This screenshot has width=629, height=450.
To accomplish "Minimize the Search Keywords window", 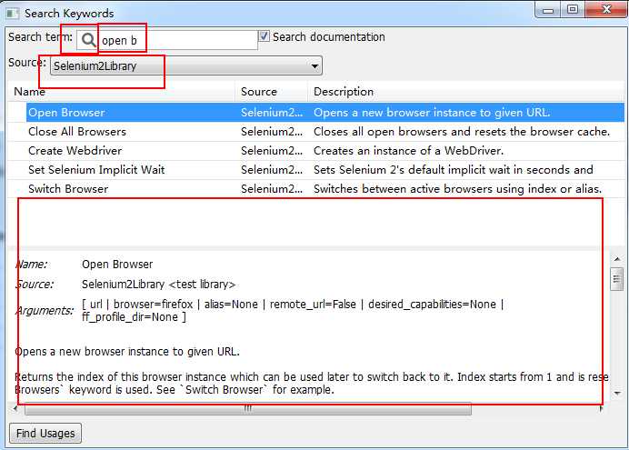I will pyautogui.click(x=548, y=10).
